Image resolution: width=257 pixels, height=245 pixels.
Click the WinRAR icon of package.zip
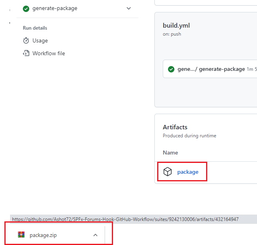tap(21, 235)
